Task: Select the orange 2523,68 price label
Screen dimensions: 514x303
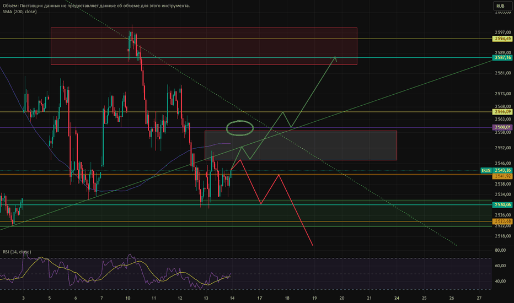Action: coord(501,221)
